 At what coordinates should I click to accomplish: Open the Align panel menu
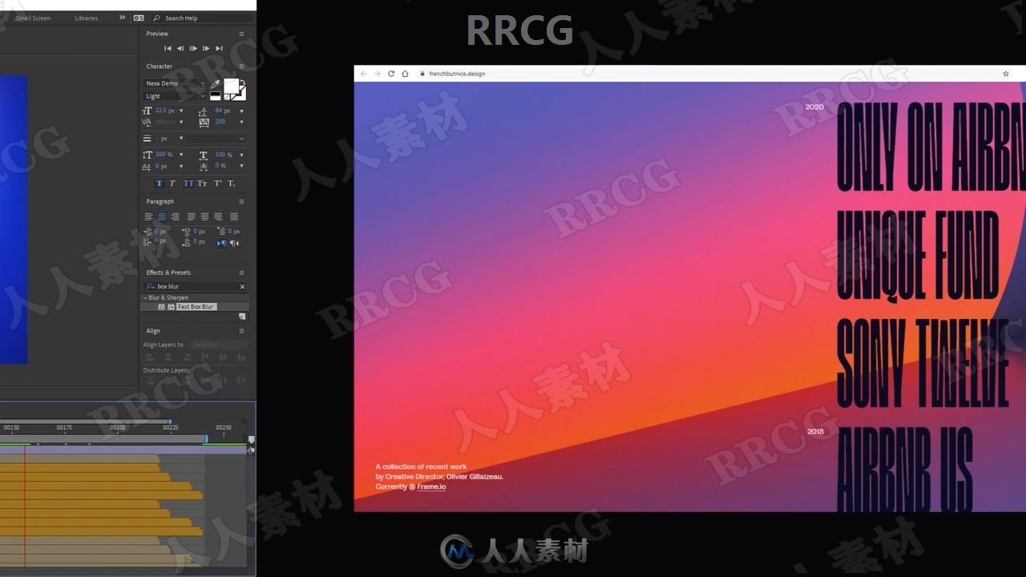pyautogui.click(x=241, y=330)
